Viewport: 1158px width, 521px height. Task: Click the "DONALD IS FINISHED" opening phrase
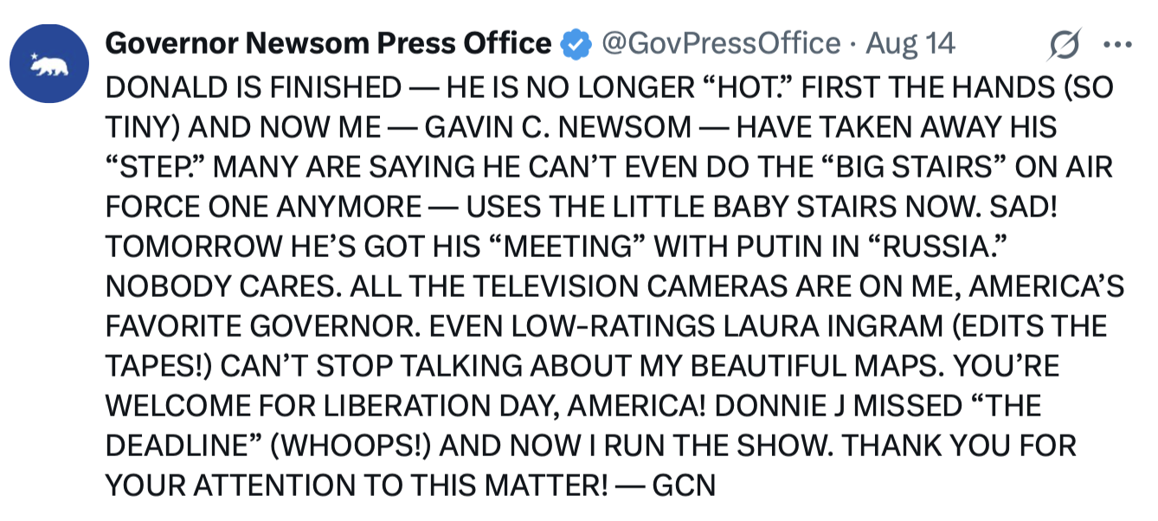254,88
